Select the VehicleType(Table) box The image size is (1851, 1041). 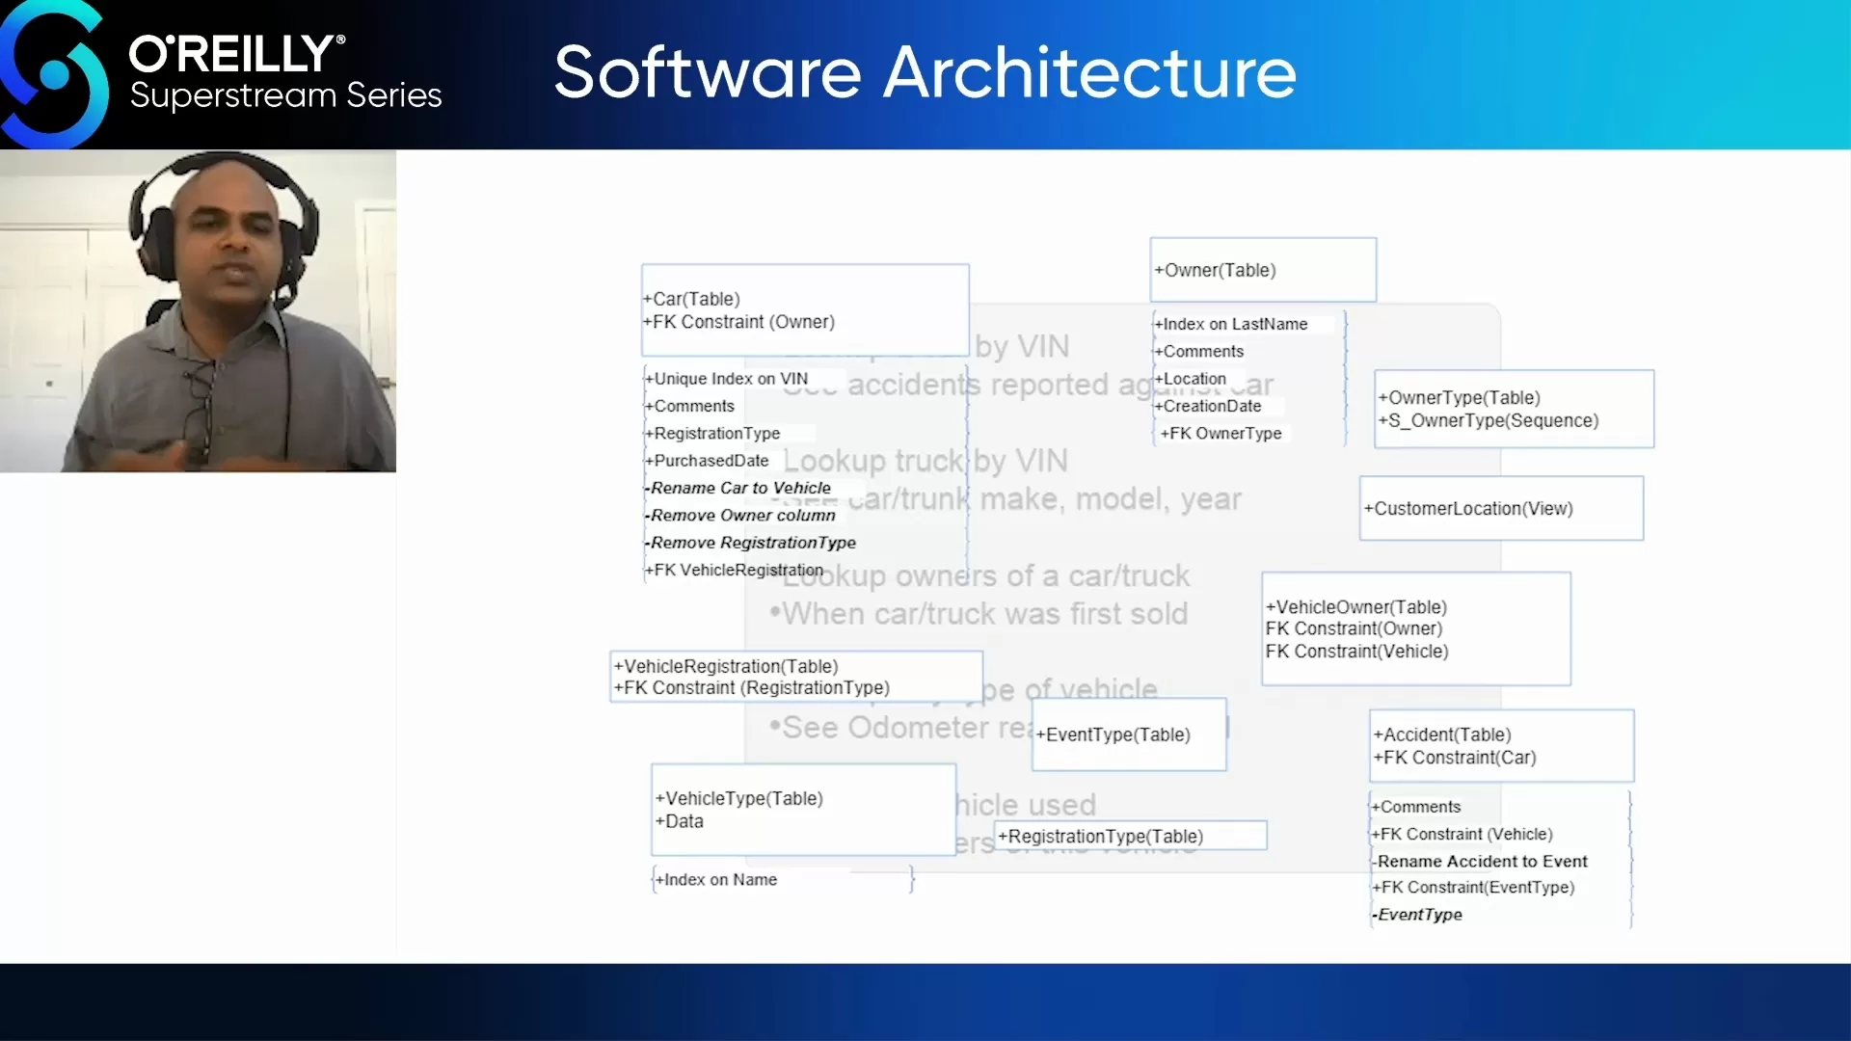coord(803,810)
